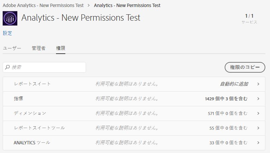Click the 1429 個中 3 個を含む count
The image size is (270, 153).
(226, 99)
